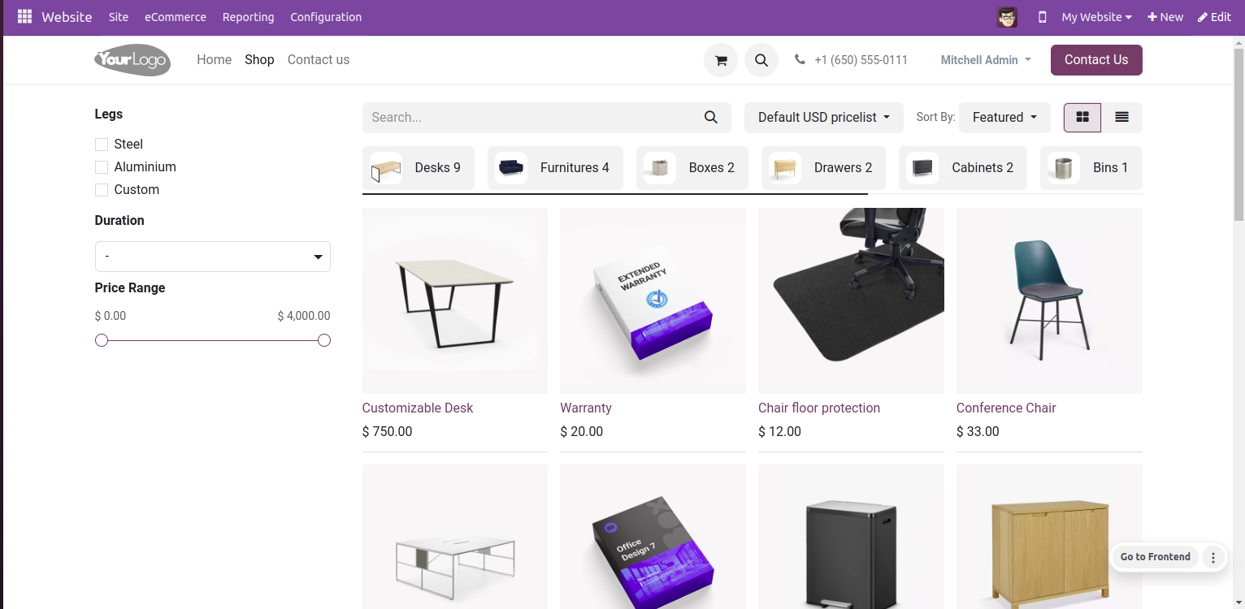Check the Custom legs filter
Screen dimensions: 1245x609
pyautogui.click(x=102, y=190)
